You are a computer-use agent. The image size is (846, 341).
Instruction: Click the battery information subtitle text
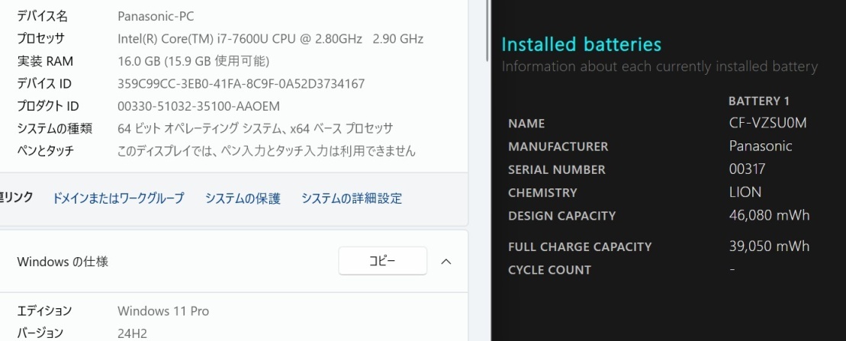coord(660,67)
